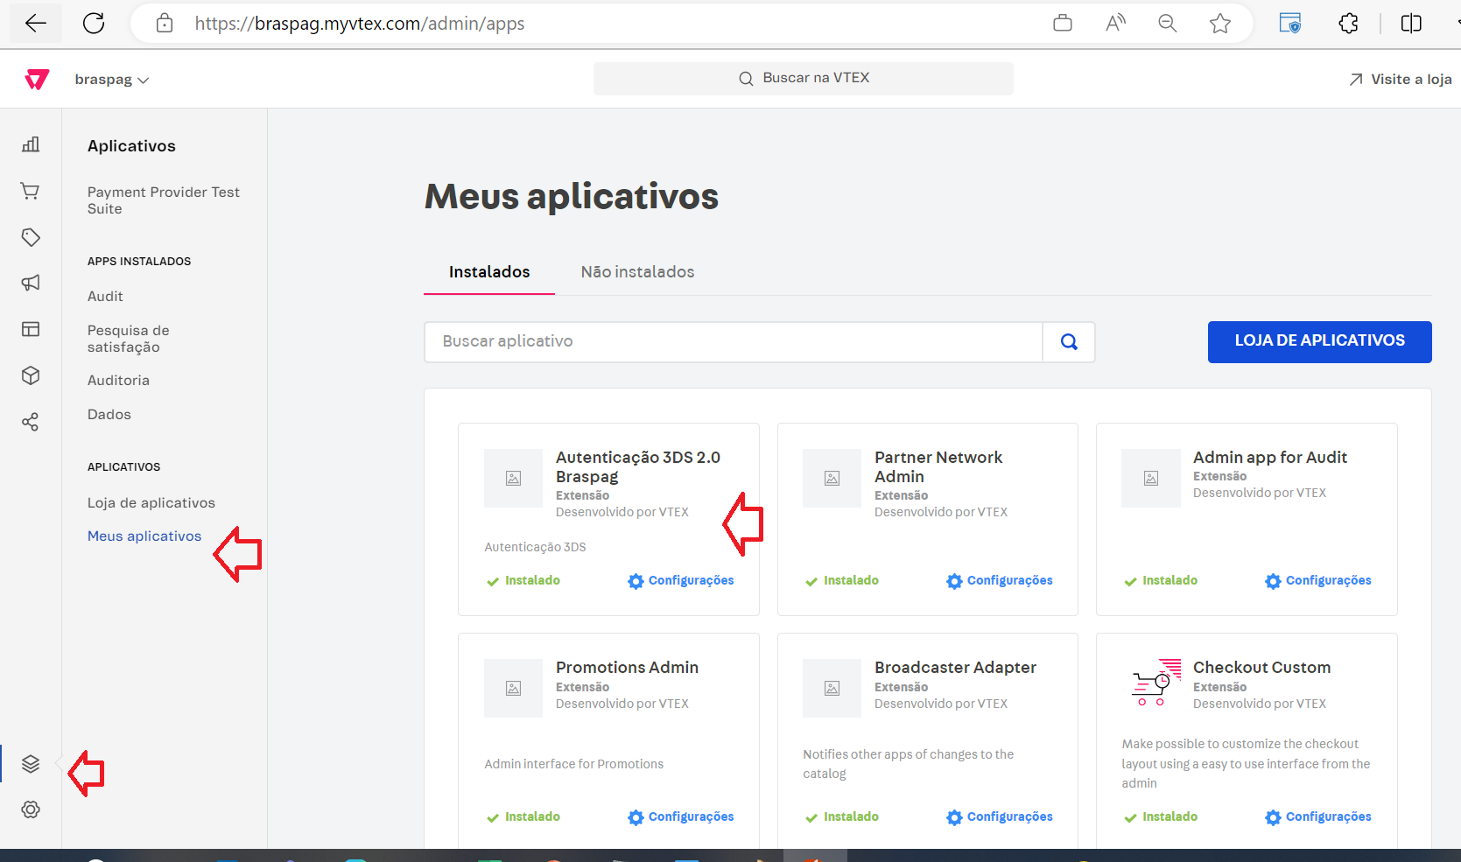Click the app search magnifier button
The height and width of the screenshot is (862, 1461).
pos(1069,342)
